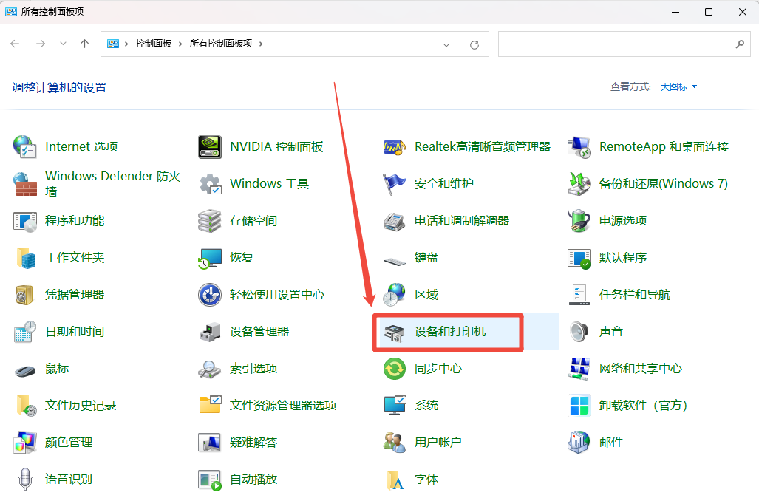Open the 索引选项 link
This screenshot has width=759, height=501.
coord(253,369)
